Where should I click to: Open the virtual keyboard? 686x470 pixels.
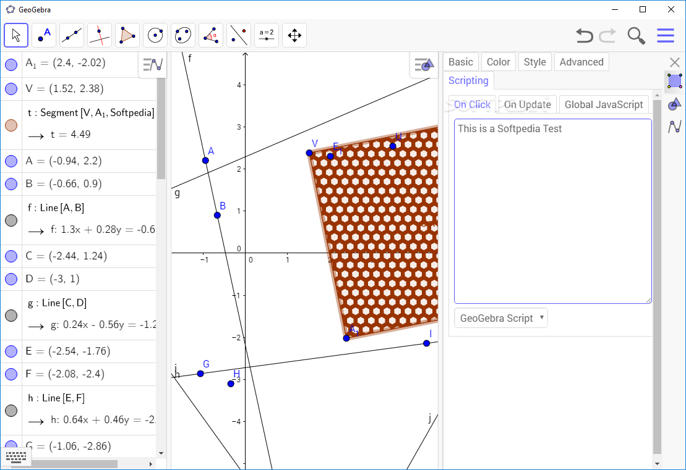click(x=16, y=457)
